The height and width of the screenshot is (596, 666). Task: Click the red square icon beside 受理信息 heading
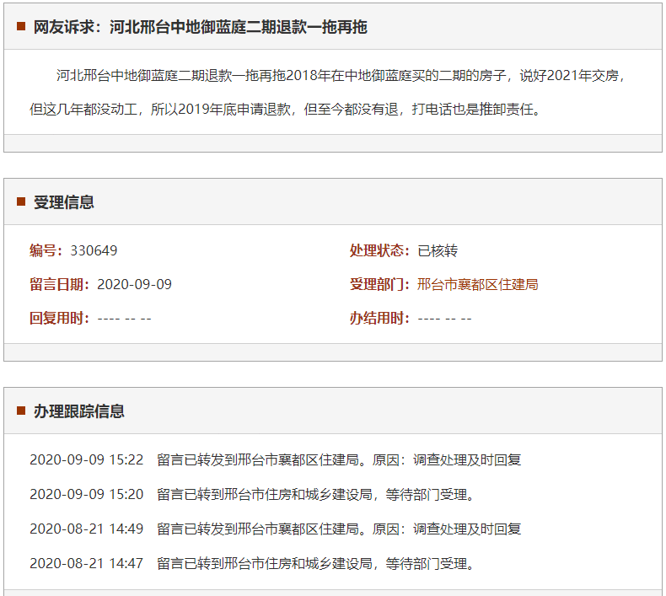(x=21, y=202)
